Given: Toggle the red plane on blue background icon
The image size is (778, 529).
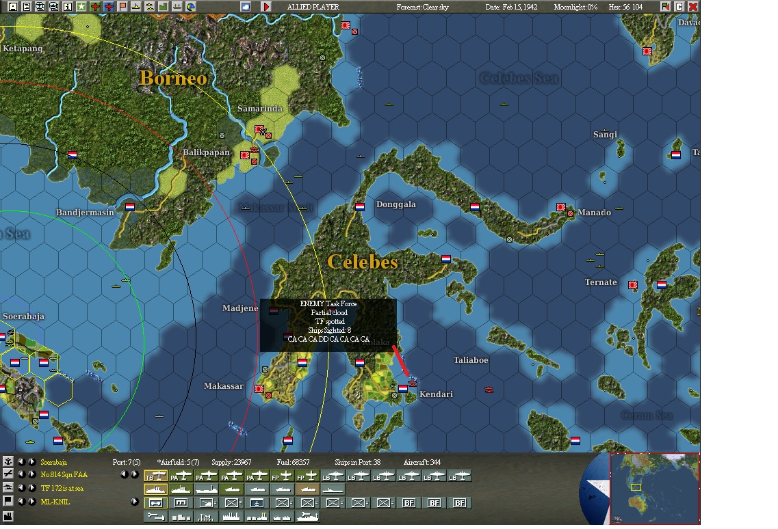Looking at the screenshot, I should click(x=108, y=6).
